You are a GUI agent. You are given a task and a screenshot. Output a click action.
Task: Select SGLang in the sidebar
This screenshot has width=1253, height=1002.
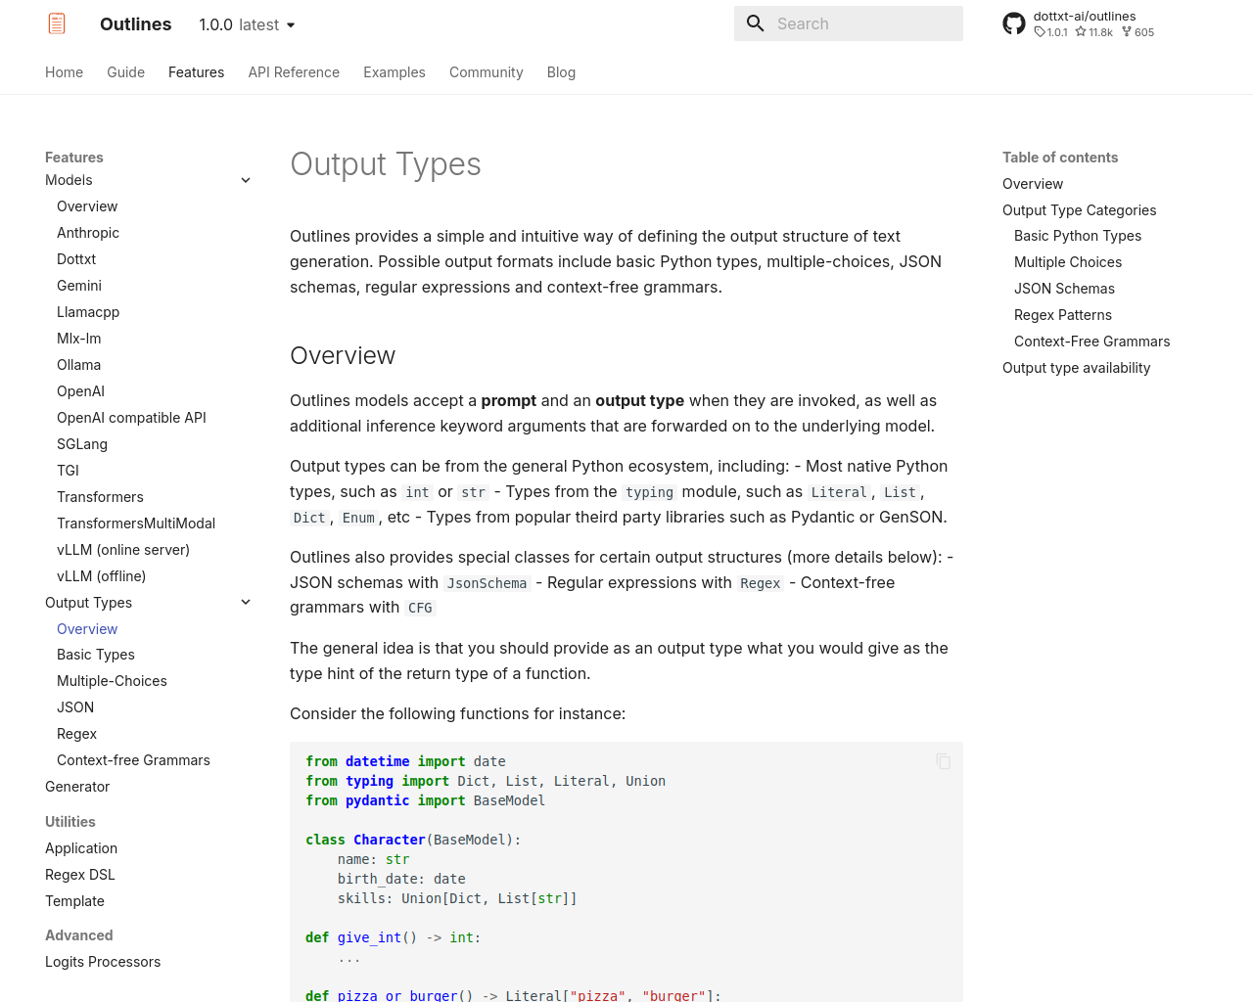click(x=82, y=444)
